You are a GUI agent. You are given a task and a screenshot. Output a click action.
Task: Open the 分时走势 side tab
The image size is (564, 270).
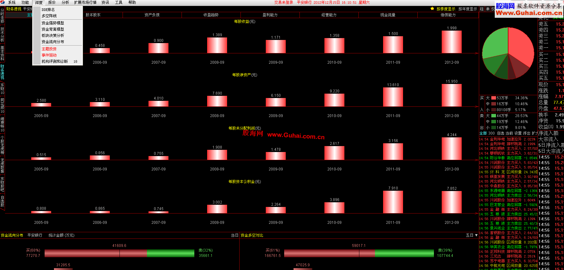pyautogui.click(x=2, y=16)
